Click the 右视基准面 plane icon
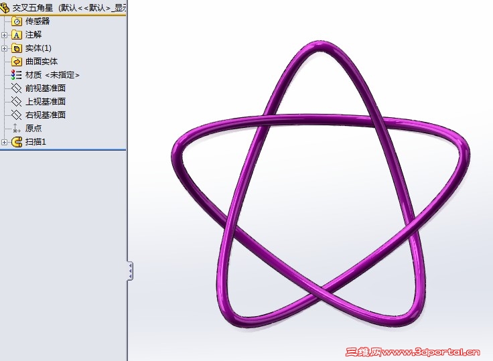493x361 pixels. tap(16, 115)
